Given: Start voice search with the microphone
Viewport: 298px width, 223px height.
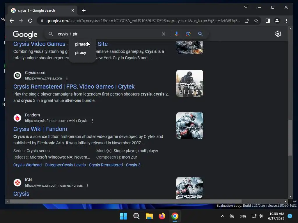Looking at the screenshot, I should pyautogui.click(x=177, y=34).
